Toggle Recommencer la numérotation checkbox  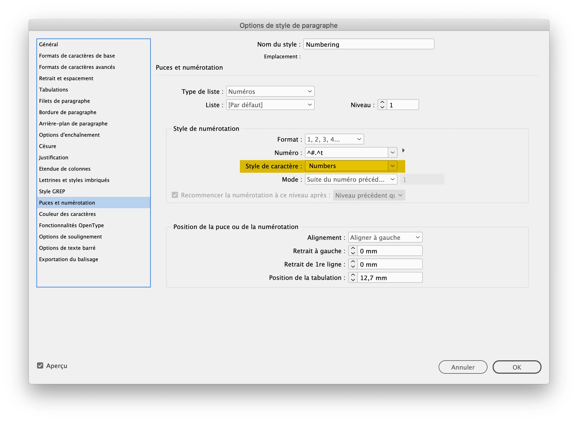click(x=175, y=195)
